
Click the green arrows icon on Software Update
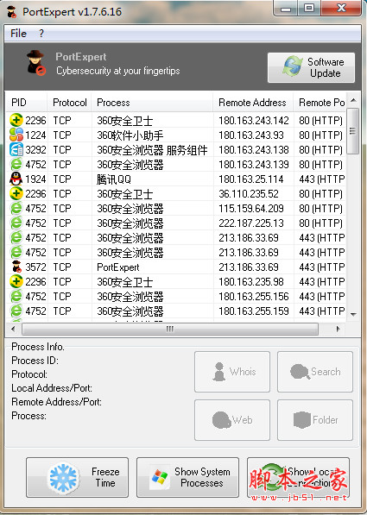click(x=293, y=66)
